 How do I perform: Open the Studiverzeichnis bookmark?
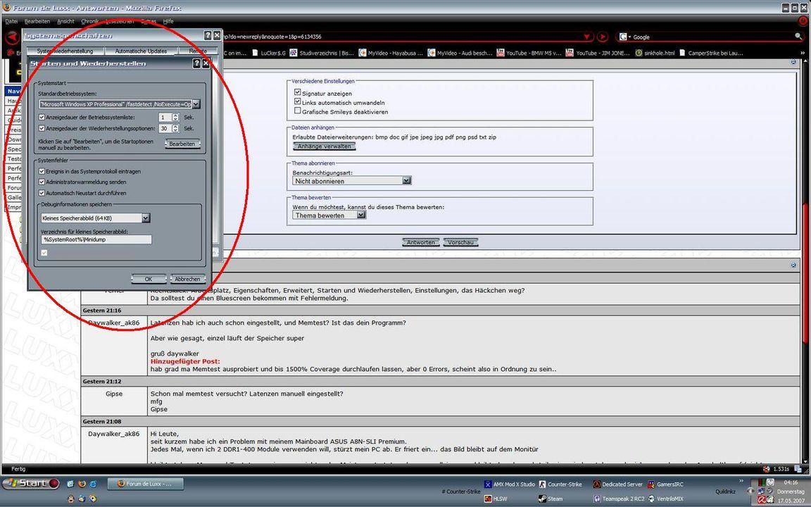point(322,53)
